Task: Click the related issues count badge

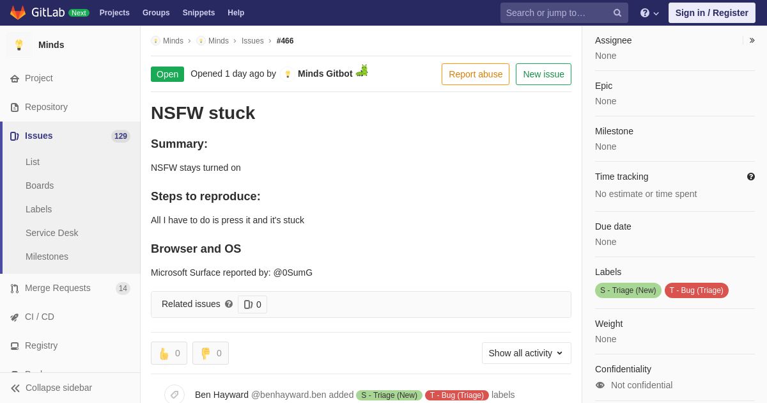Action: [252, 304]
